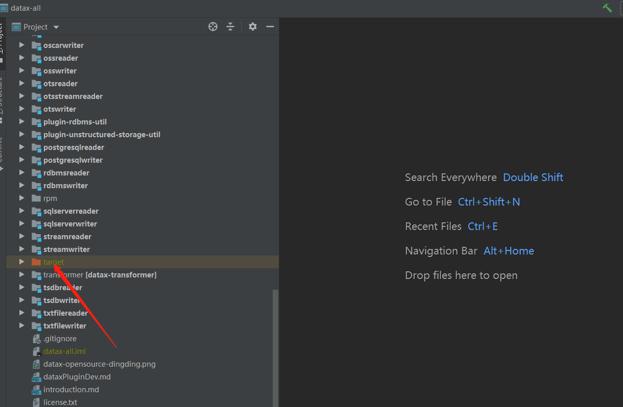Click the rdbmsreader module folder icon
The width and height of the screenshot is (623, 407).
click(x=36, y=173)
